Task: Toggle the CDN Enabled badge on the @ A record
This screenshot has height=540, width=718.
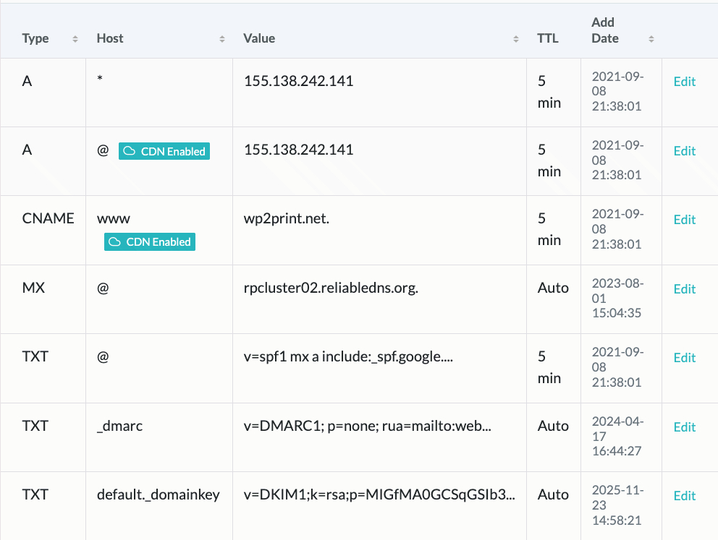Action: pyautogui.click(x=164, y=151)
